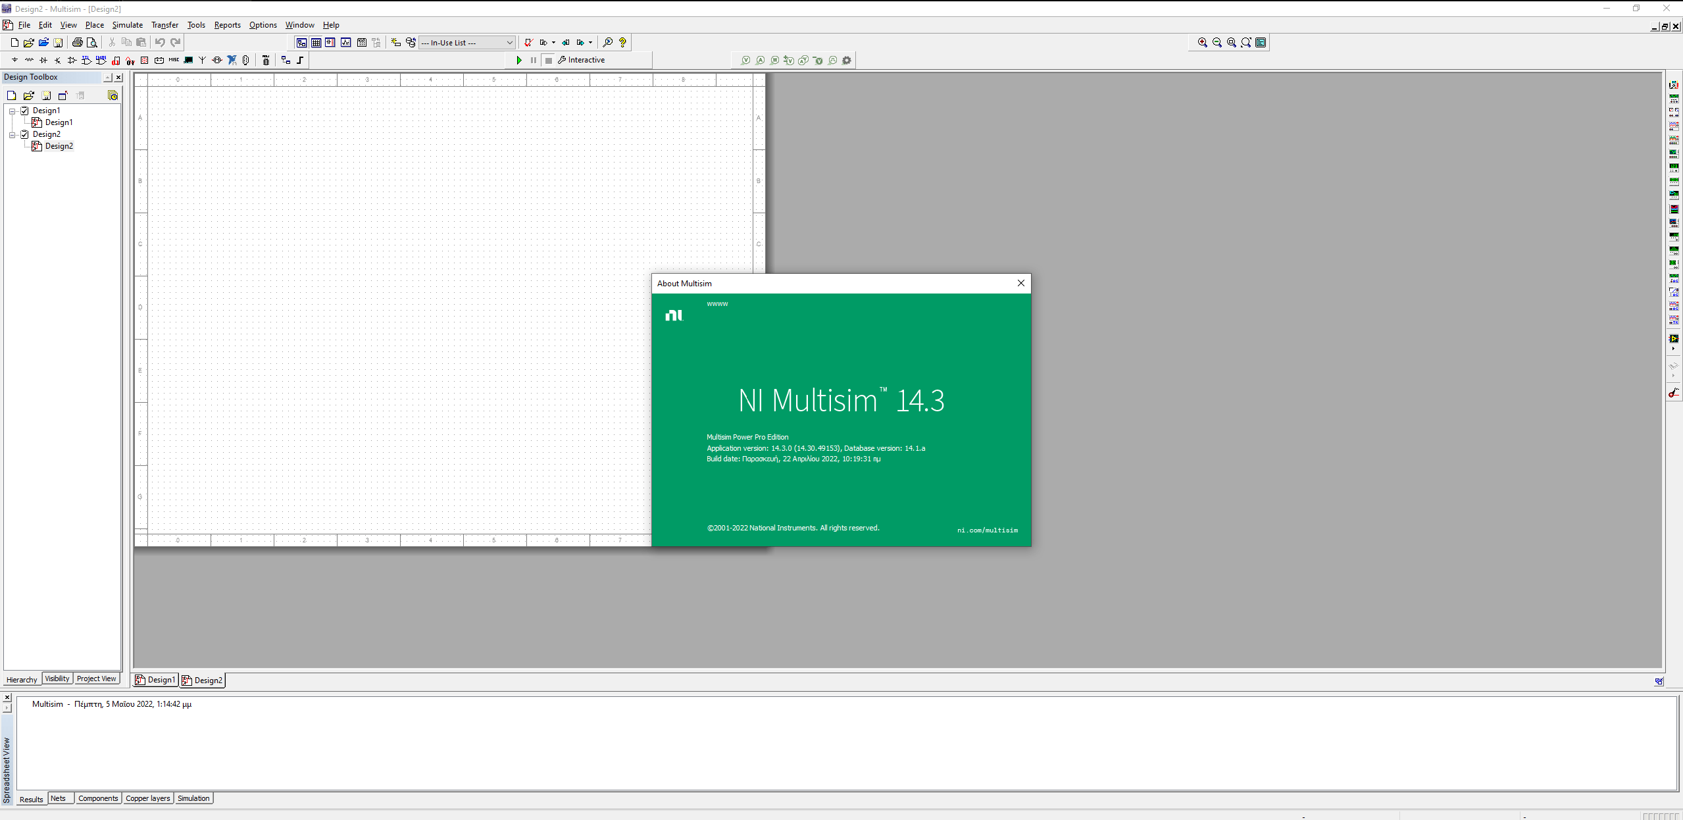Place a Power component
This screenshot has height=820, width=1683.
click(159, 60)
